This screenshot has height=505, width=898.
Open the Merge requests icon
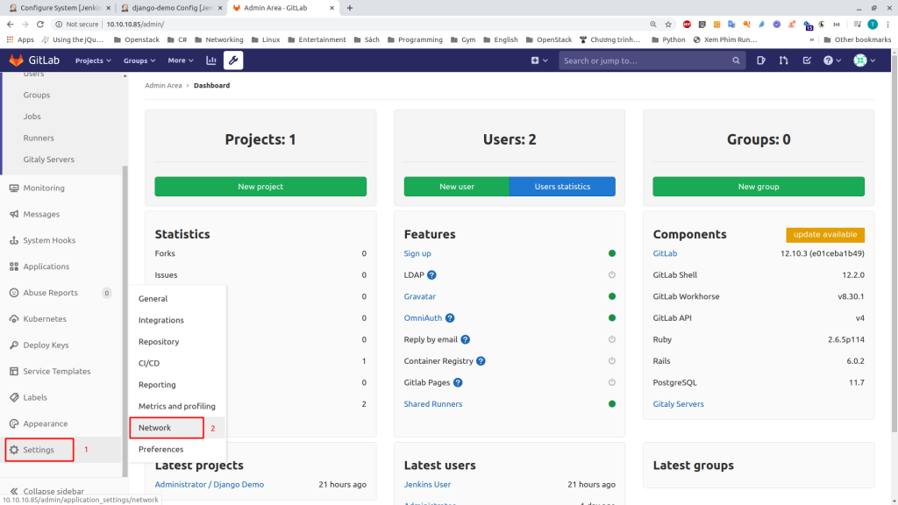(783, 60)
